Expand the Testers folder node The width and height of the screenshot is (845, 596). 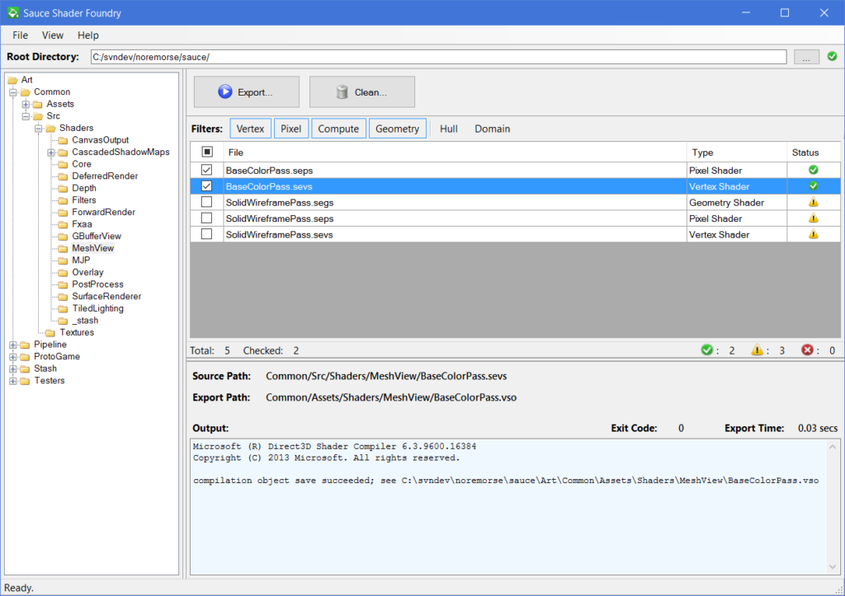pyautogui.click(x=13, y=381)
